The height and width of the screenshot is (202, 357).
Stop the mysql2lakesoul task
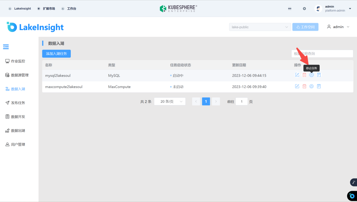click(x=311, y=75)
